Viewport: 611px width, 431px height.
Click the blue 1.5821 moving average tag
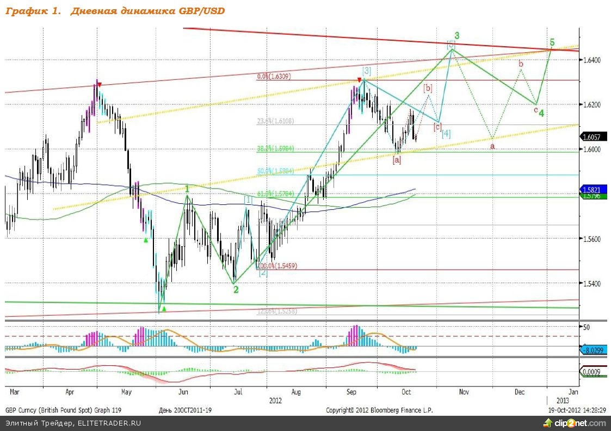[593, 190]
